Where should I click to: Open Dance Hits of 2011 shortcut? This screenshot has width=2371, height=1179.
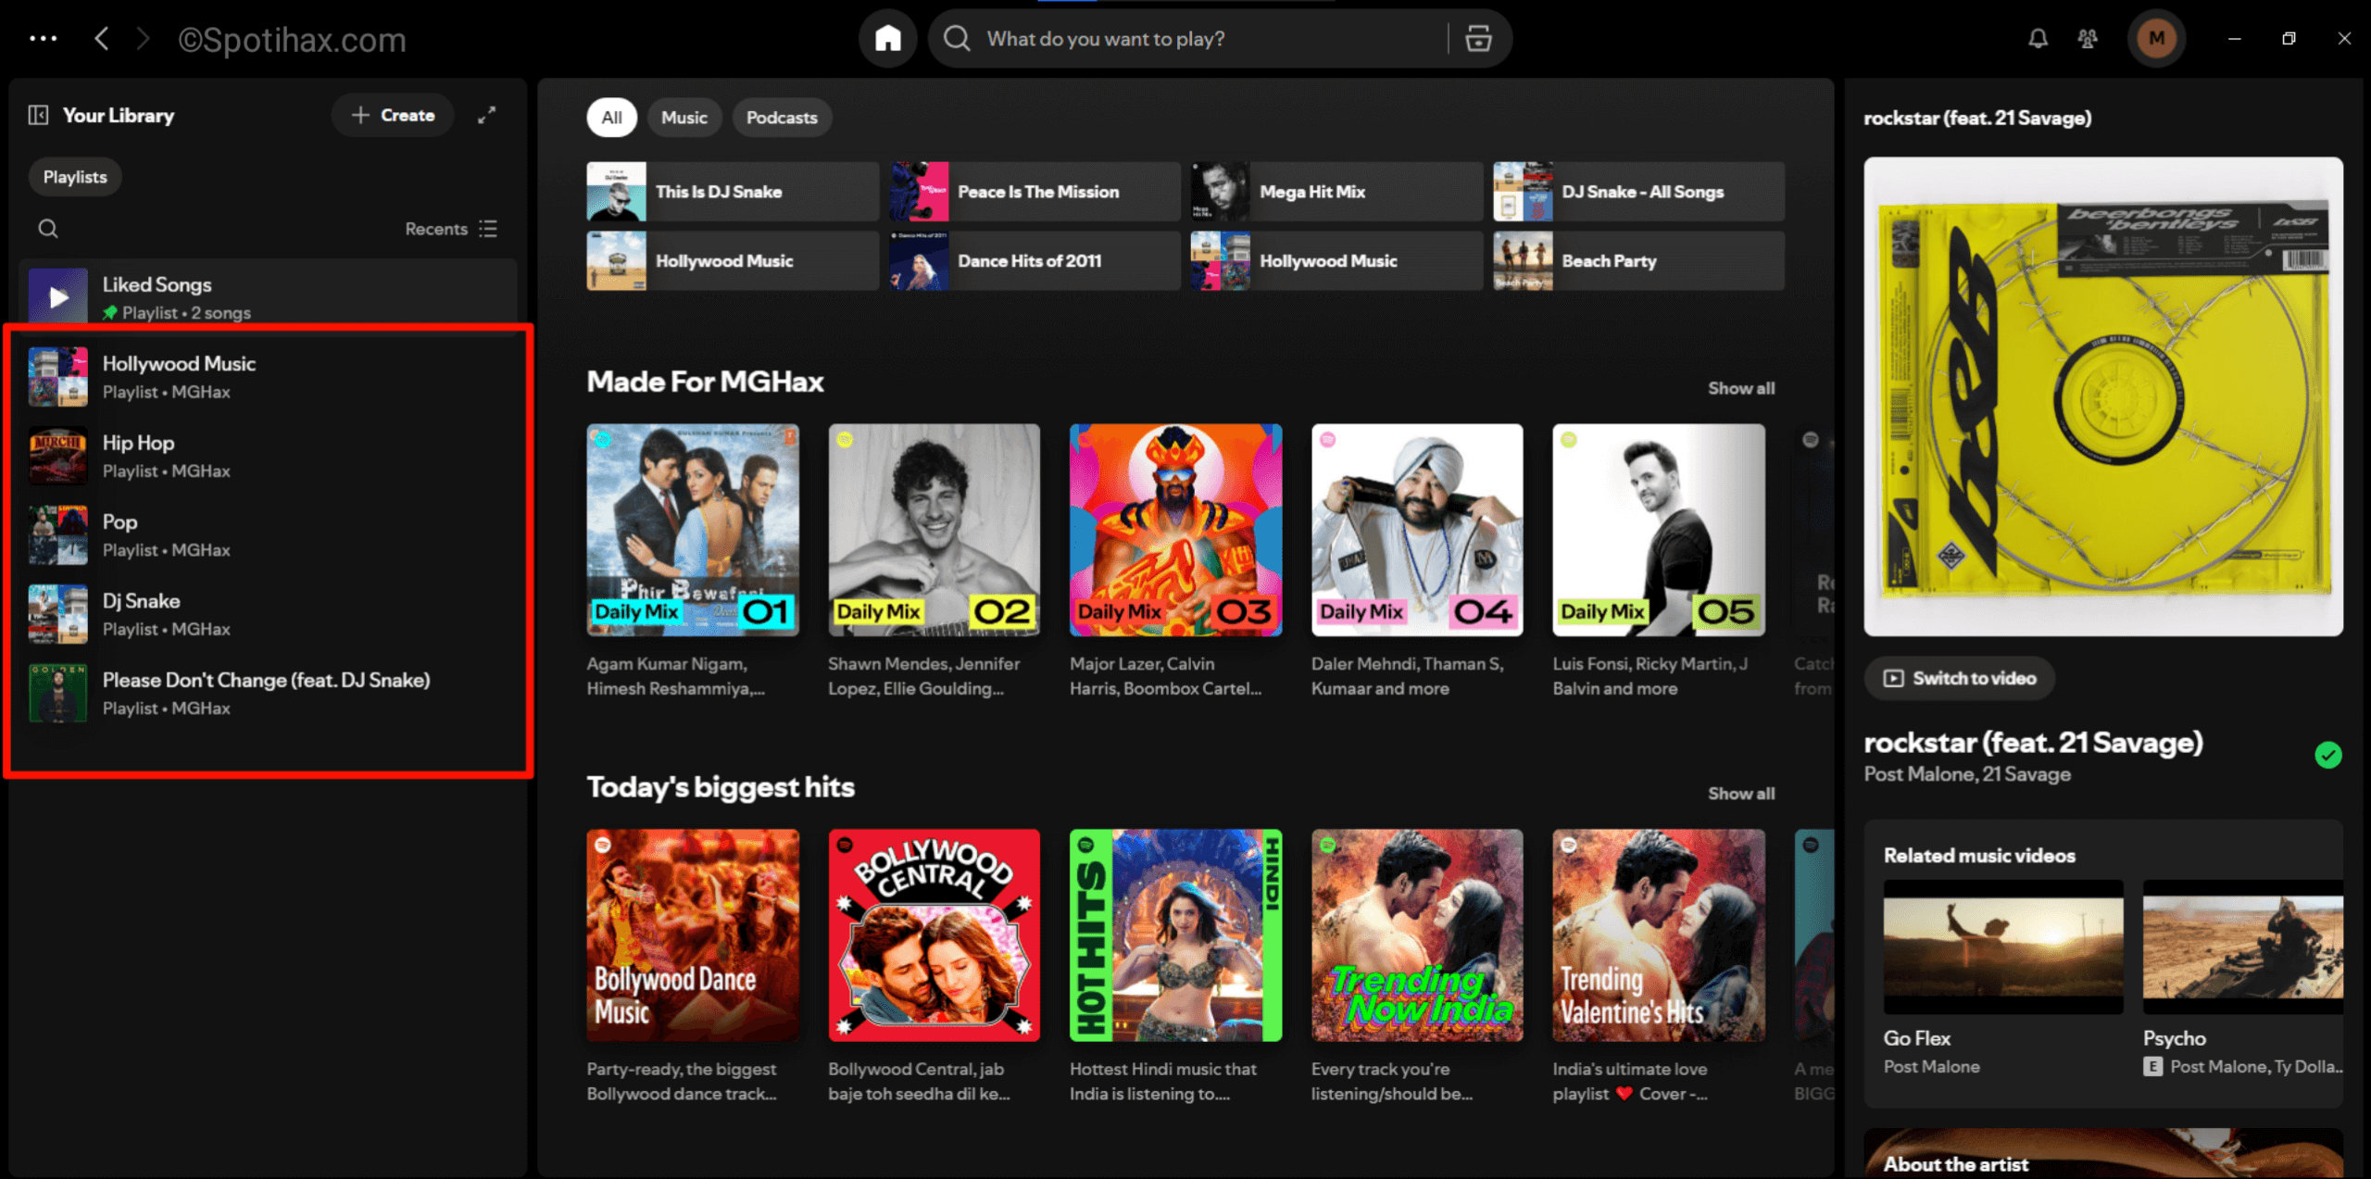pos(1035,261)
